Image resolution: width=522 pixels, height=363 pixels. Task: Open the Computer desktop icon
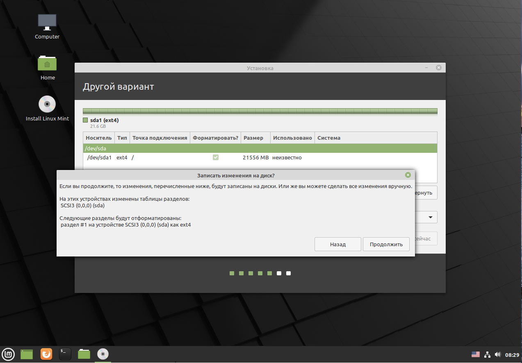[47, 27]
